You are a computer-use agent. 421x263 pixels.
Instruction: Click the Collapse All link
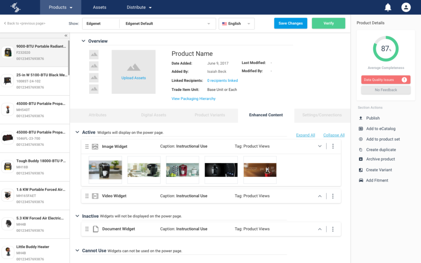(334, 135)
